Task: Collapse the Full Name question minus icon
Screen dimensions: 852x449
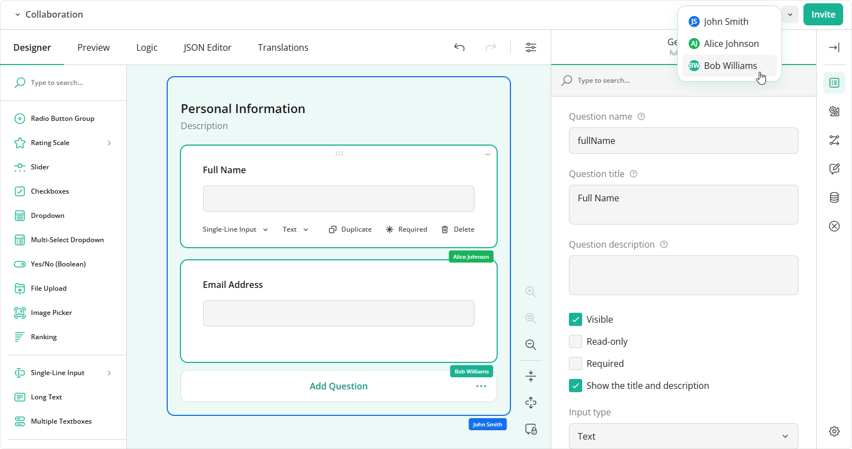Action: 488,154
